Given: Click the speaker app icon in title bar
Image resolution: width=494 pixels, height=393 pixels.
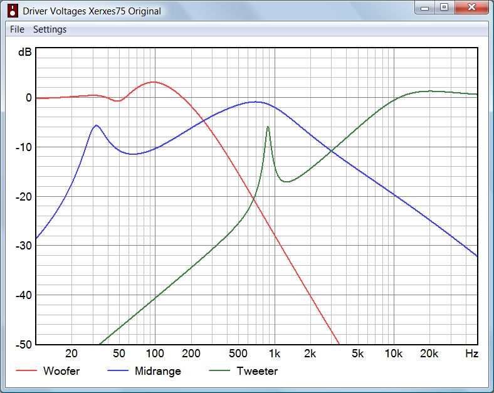Looking at the screenshot, I should tap(13, 11).
